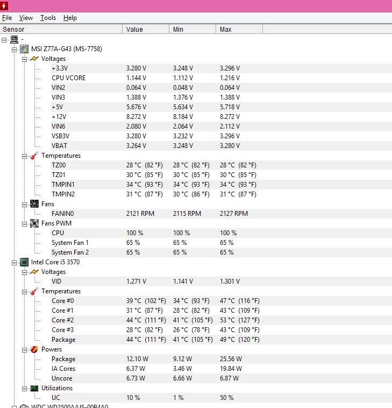Collapse the root computer node
This screenshot has width=392, height=408.
click(x=4, y=40)
